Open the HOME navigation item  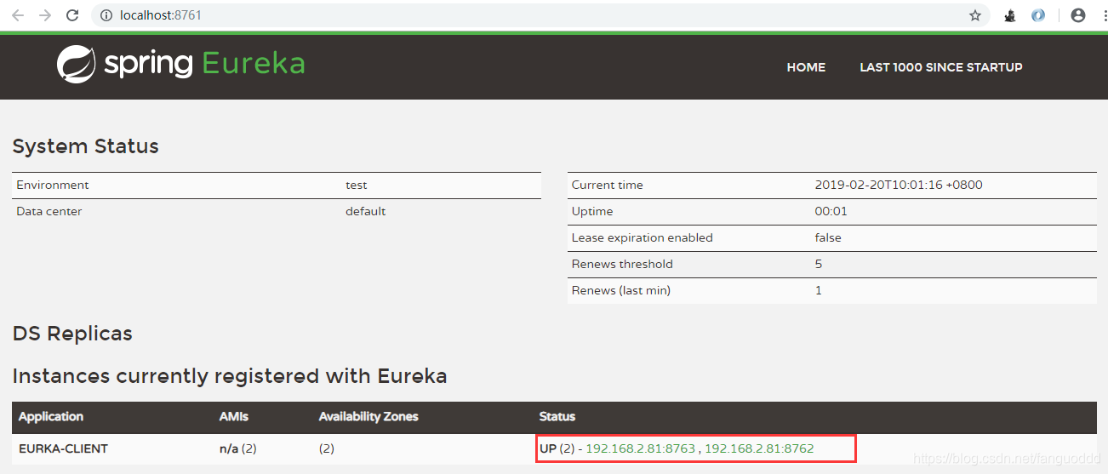click(x=806, y=67)
